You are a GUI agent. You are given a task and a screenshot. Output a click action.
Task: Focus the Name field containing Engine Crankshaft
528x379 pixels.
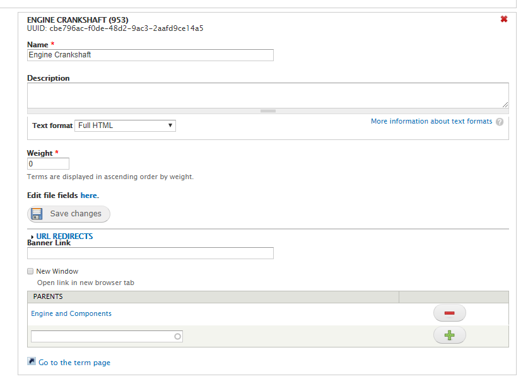(150, 55)
